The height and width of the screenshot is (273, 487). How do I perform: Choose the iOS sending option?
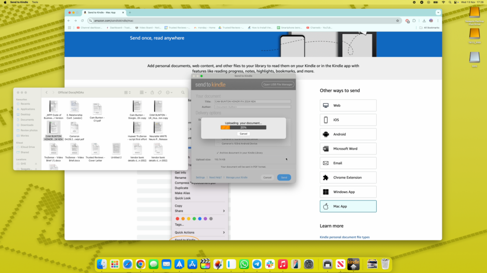tap(348, 120)
